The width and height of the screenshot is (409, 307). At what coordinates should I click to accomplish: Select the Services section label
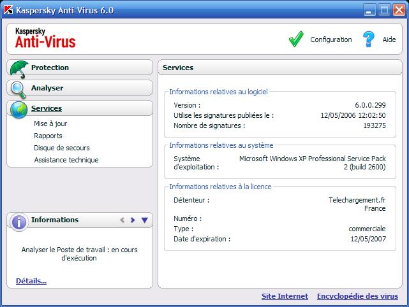[x=47, y=108]
